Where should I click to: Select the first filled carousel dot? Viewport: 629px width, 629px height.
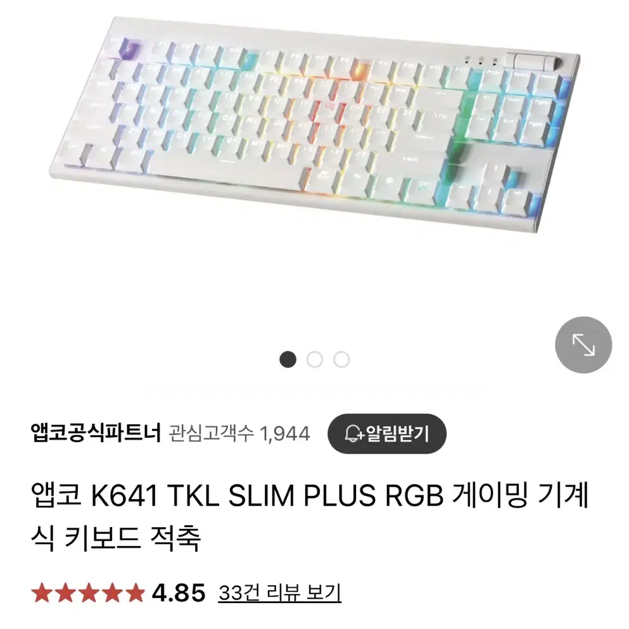point(288,359)
